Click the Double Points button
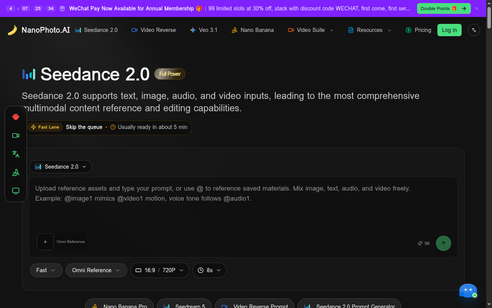Image resolution: width=492 pixels, height=308 pixels. click(x=444, y=8)
